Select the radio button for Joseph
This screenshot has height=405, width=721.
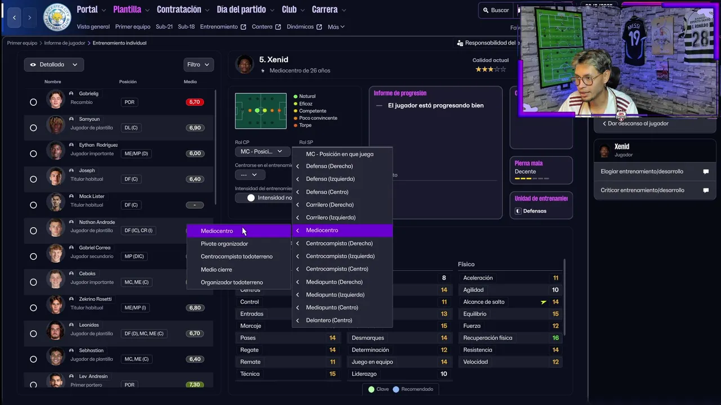(x=33, y=179)
